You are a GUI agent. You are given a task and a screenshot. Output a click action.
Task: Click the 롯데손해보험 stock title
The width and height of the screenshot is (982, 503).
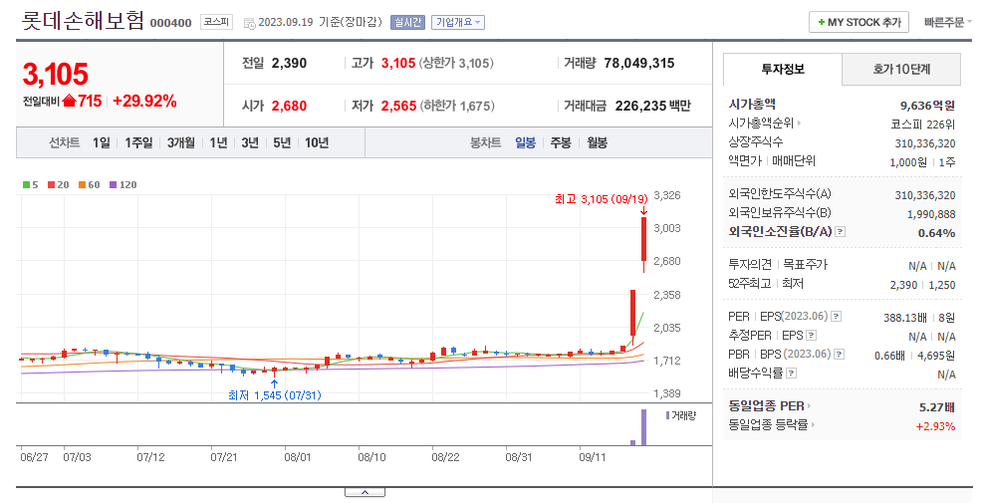[x=83, y=21]
